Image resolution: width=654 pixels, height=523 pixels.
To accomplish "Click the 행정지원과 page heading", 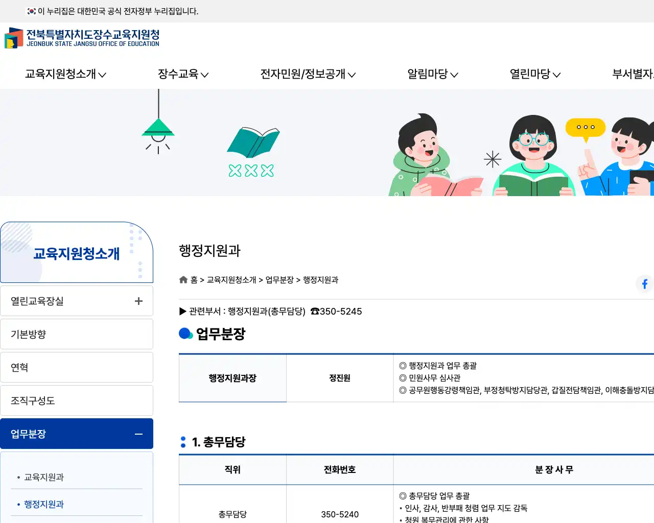I will [209, 251].
